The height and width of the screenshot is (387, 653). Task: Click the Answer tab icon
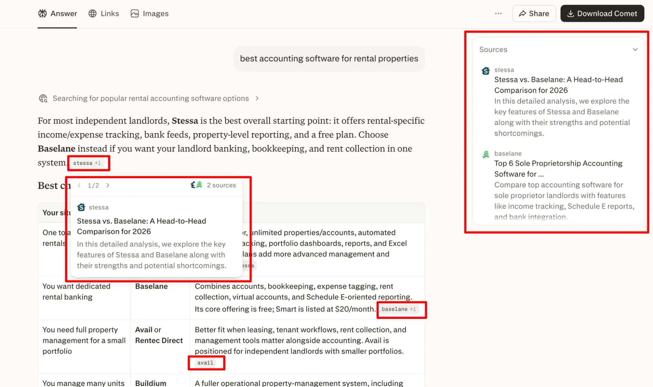[x=42, y=13]
